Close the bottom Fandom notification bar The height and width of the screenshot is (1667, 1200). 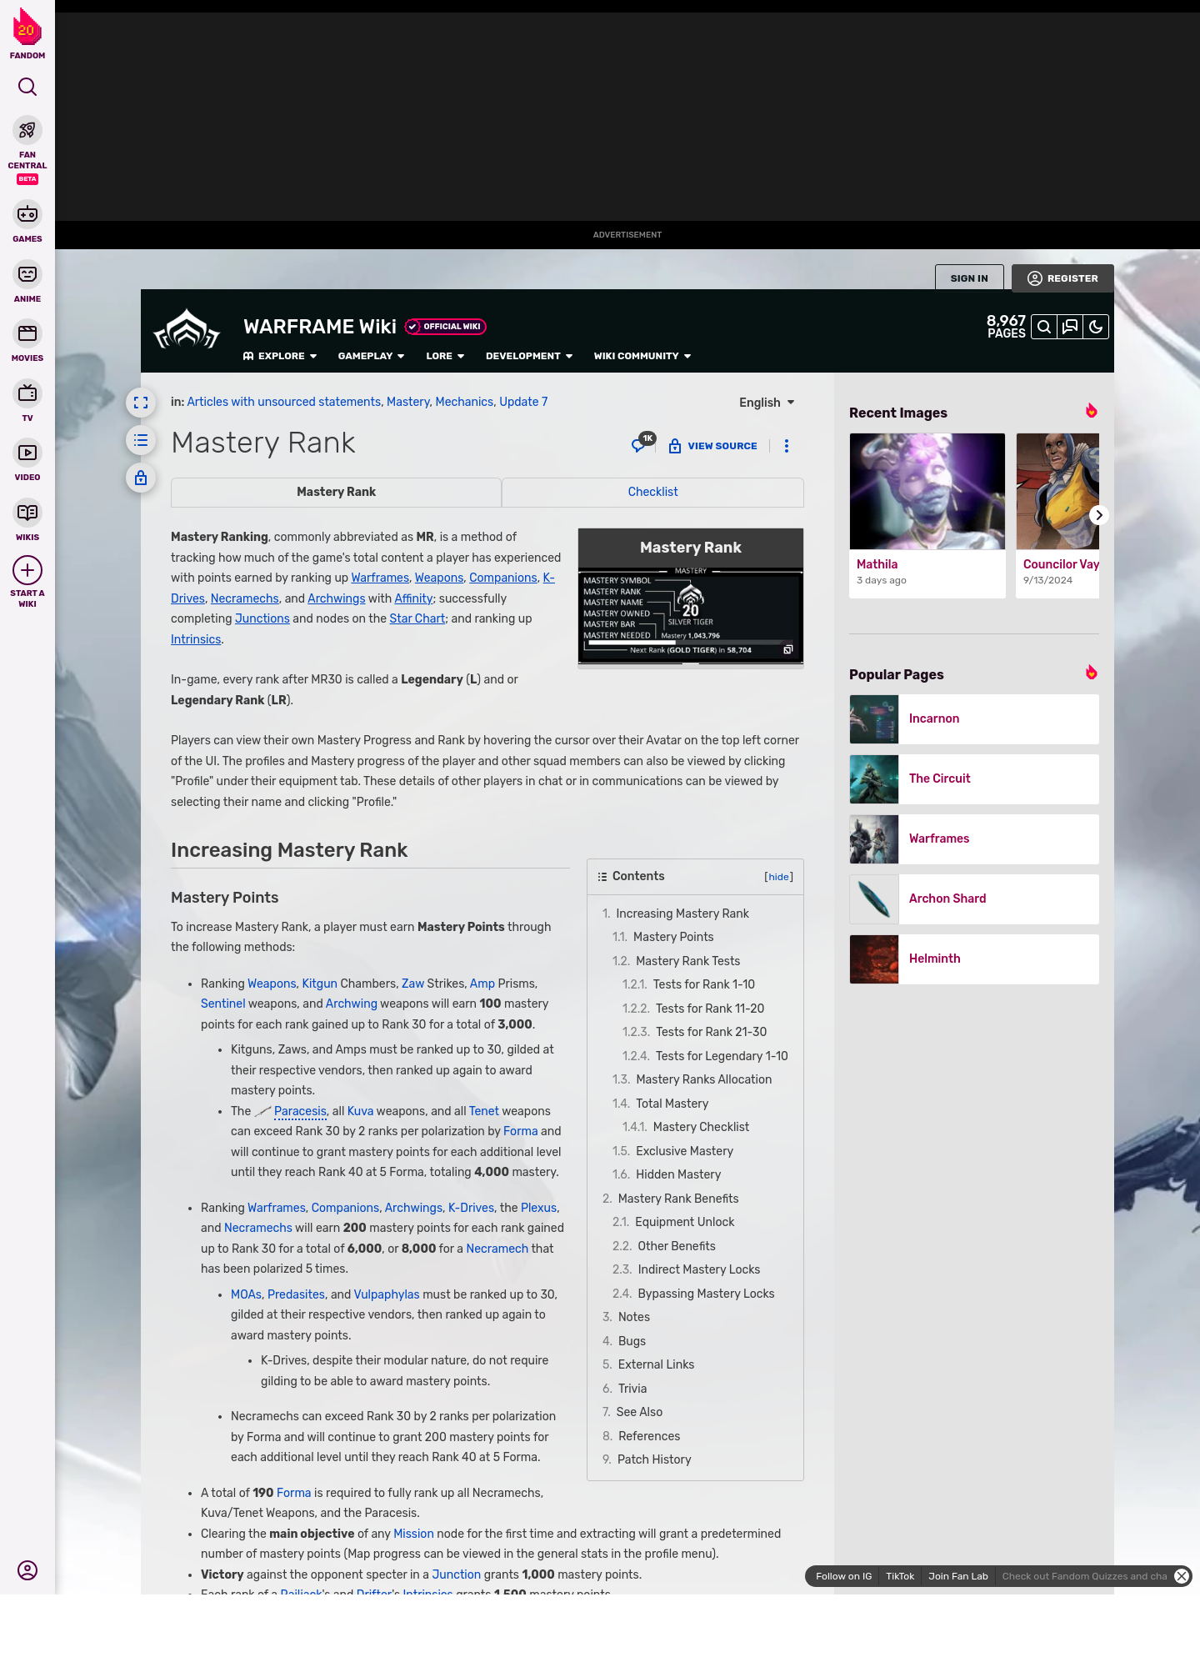pyautogui.click(x=1182, y=1576)
